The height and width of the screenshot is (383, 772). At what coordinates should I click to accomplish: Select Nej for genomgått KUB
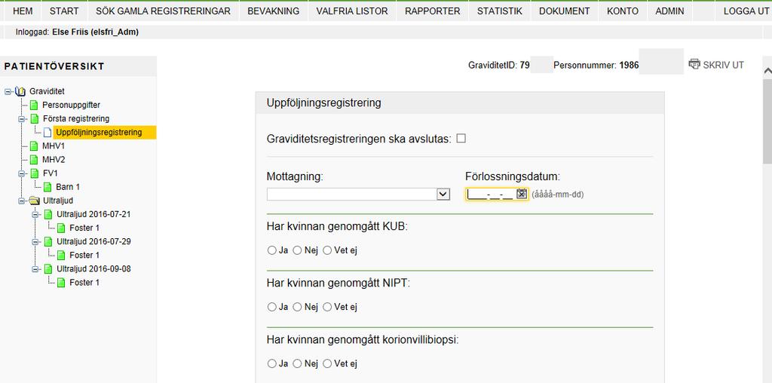[297, 250]
